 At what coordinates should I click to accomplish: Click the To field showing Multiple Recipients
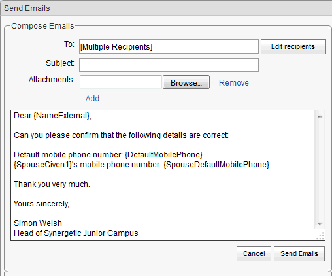point(169,46)
